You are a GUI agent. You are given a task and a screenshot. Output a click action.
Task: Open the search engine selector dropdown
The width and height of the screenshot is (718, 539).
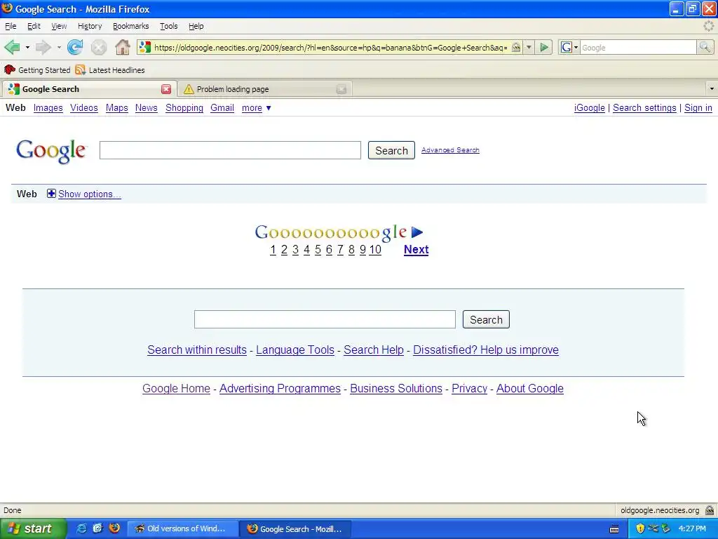pyautogui.click(x=576, y=47)
